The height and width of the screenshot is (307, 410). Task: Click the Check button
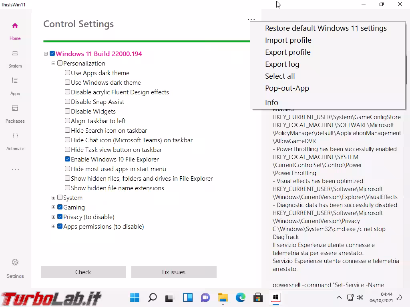83,272
